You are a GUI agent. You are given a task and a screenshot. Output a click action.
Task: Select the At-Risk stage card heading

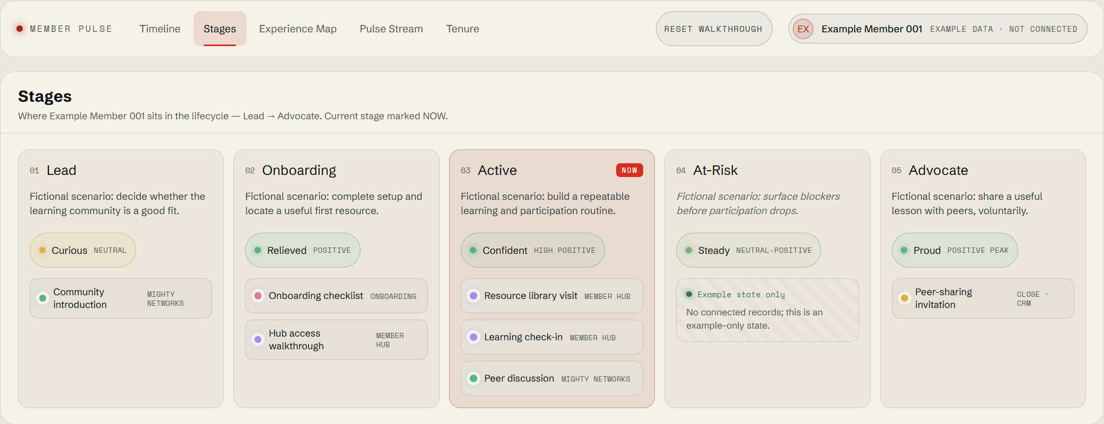click(x=715, y=170)
